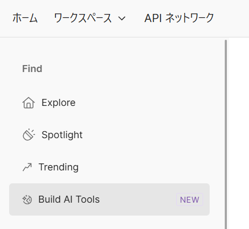Click the white content area beside the scrollbar
249x229 pixels.
[238, 133]
